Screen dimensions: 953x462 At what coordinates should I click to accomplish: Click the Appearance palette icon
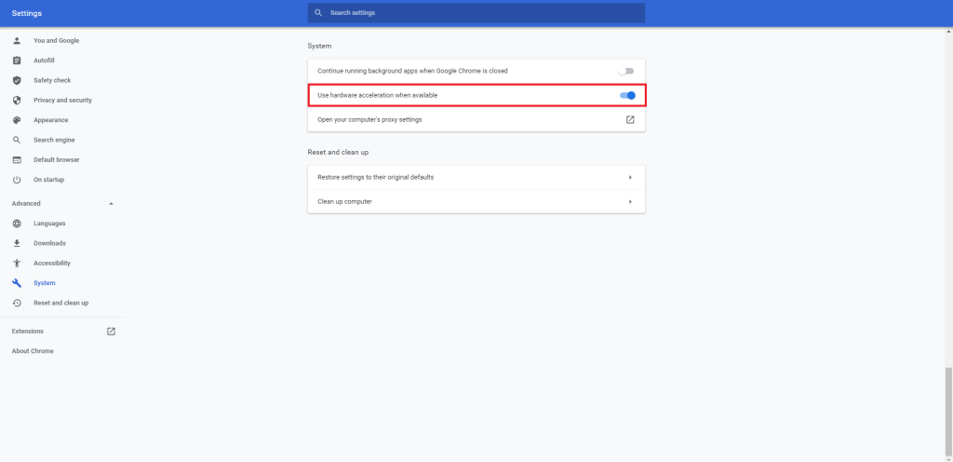point(17,120)
